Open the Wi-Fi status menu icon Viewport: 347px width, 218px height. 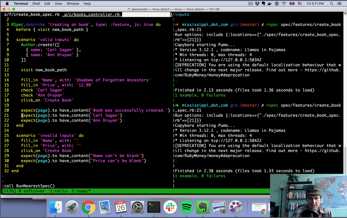tap(284, 4)
